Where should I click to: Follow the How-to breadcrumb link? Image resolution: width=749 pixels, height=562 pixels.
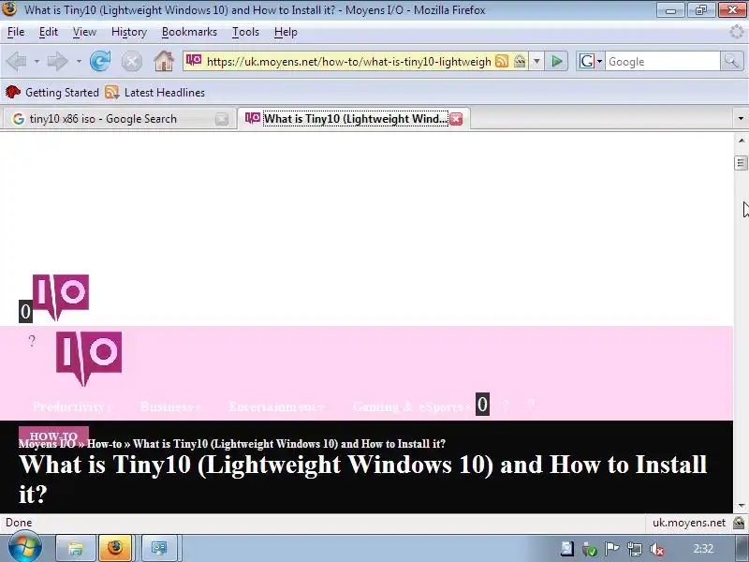click(x=104, y=444)
